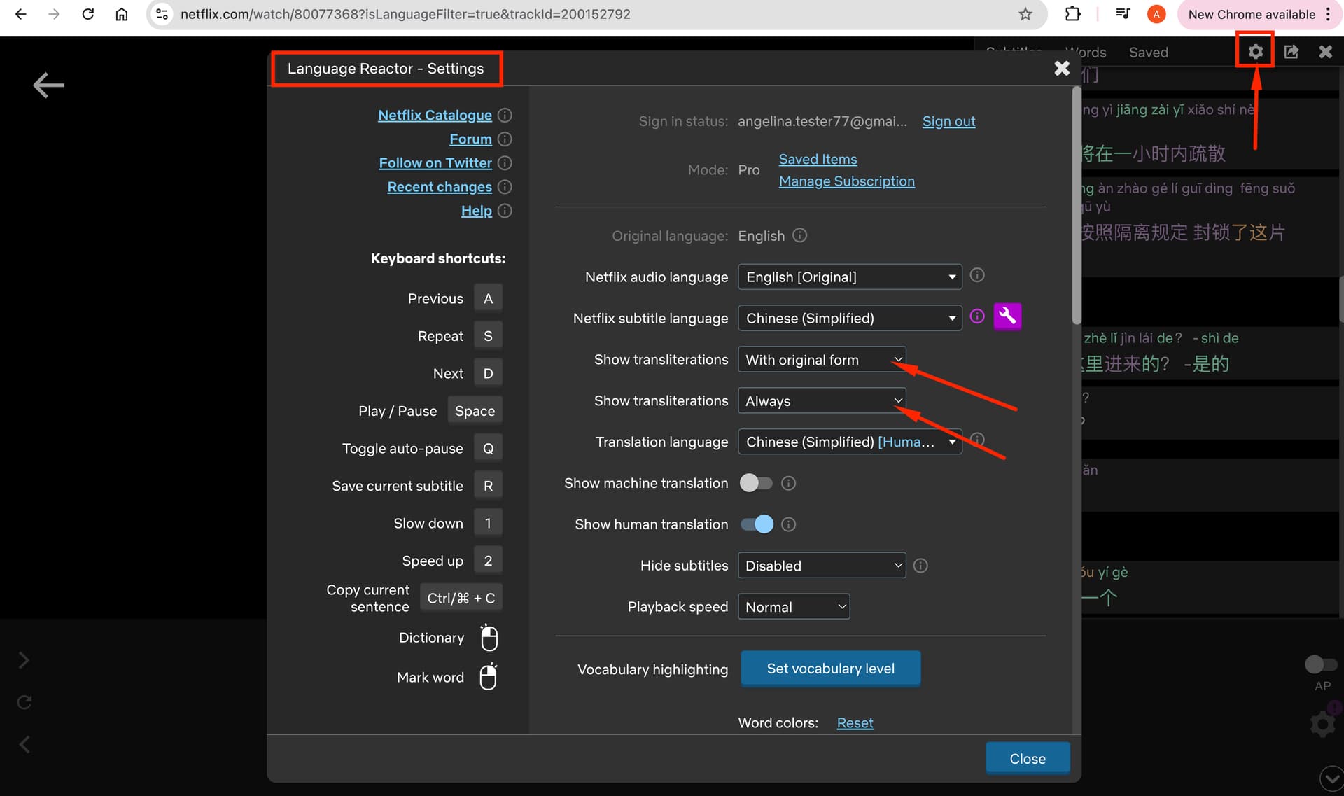This screenshot has height=796, width=1344.
Task: Click info icon next to Netflix audio language
Action: pyautogui.click(x=977, y=275)
